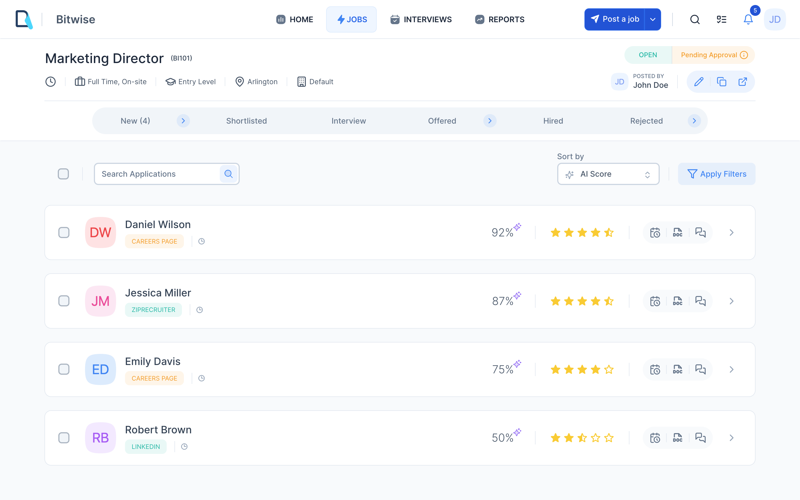The width and height of the screenshot is (800, 500).
Task: Edit the Marketing Director job posting
Action: click(699, 81)
